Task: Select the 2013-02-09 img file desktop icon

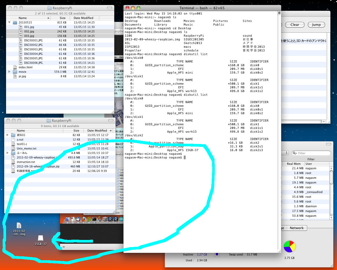Action: 19,225
